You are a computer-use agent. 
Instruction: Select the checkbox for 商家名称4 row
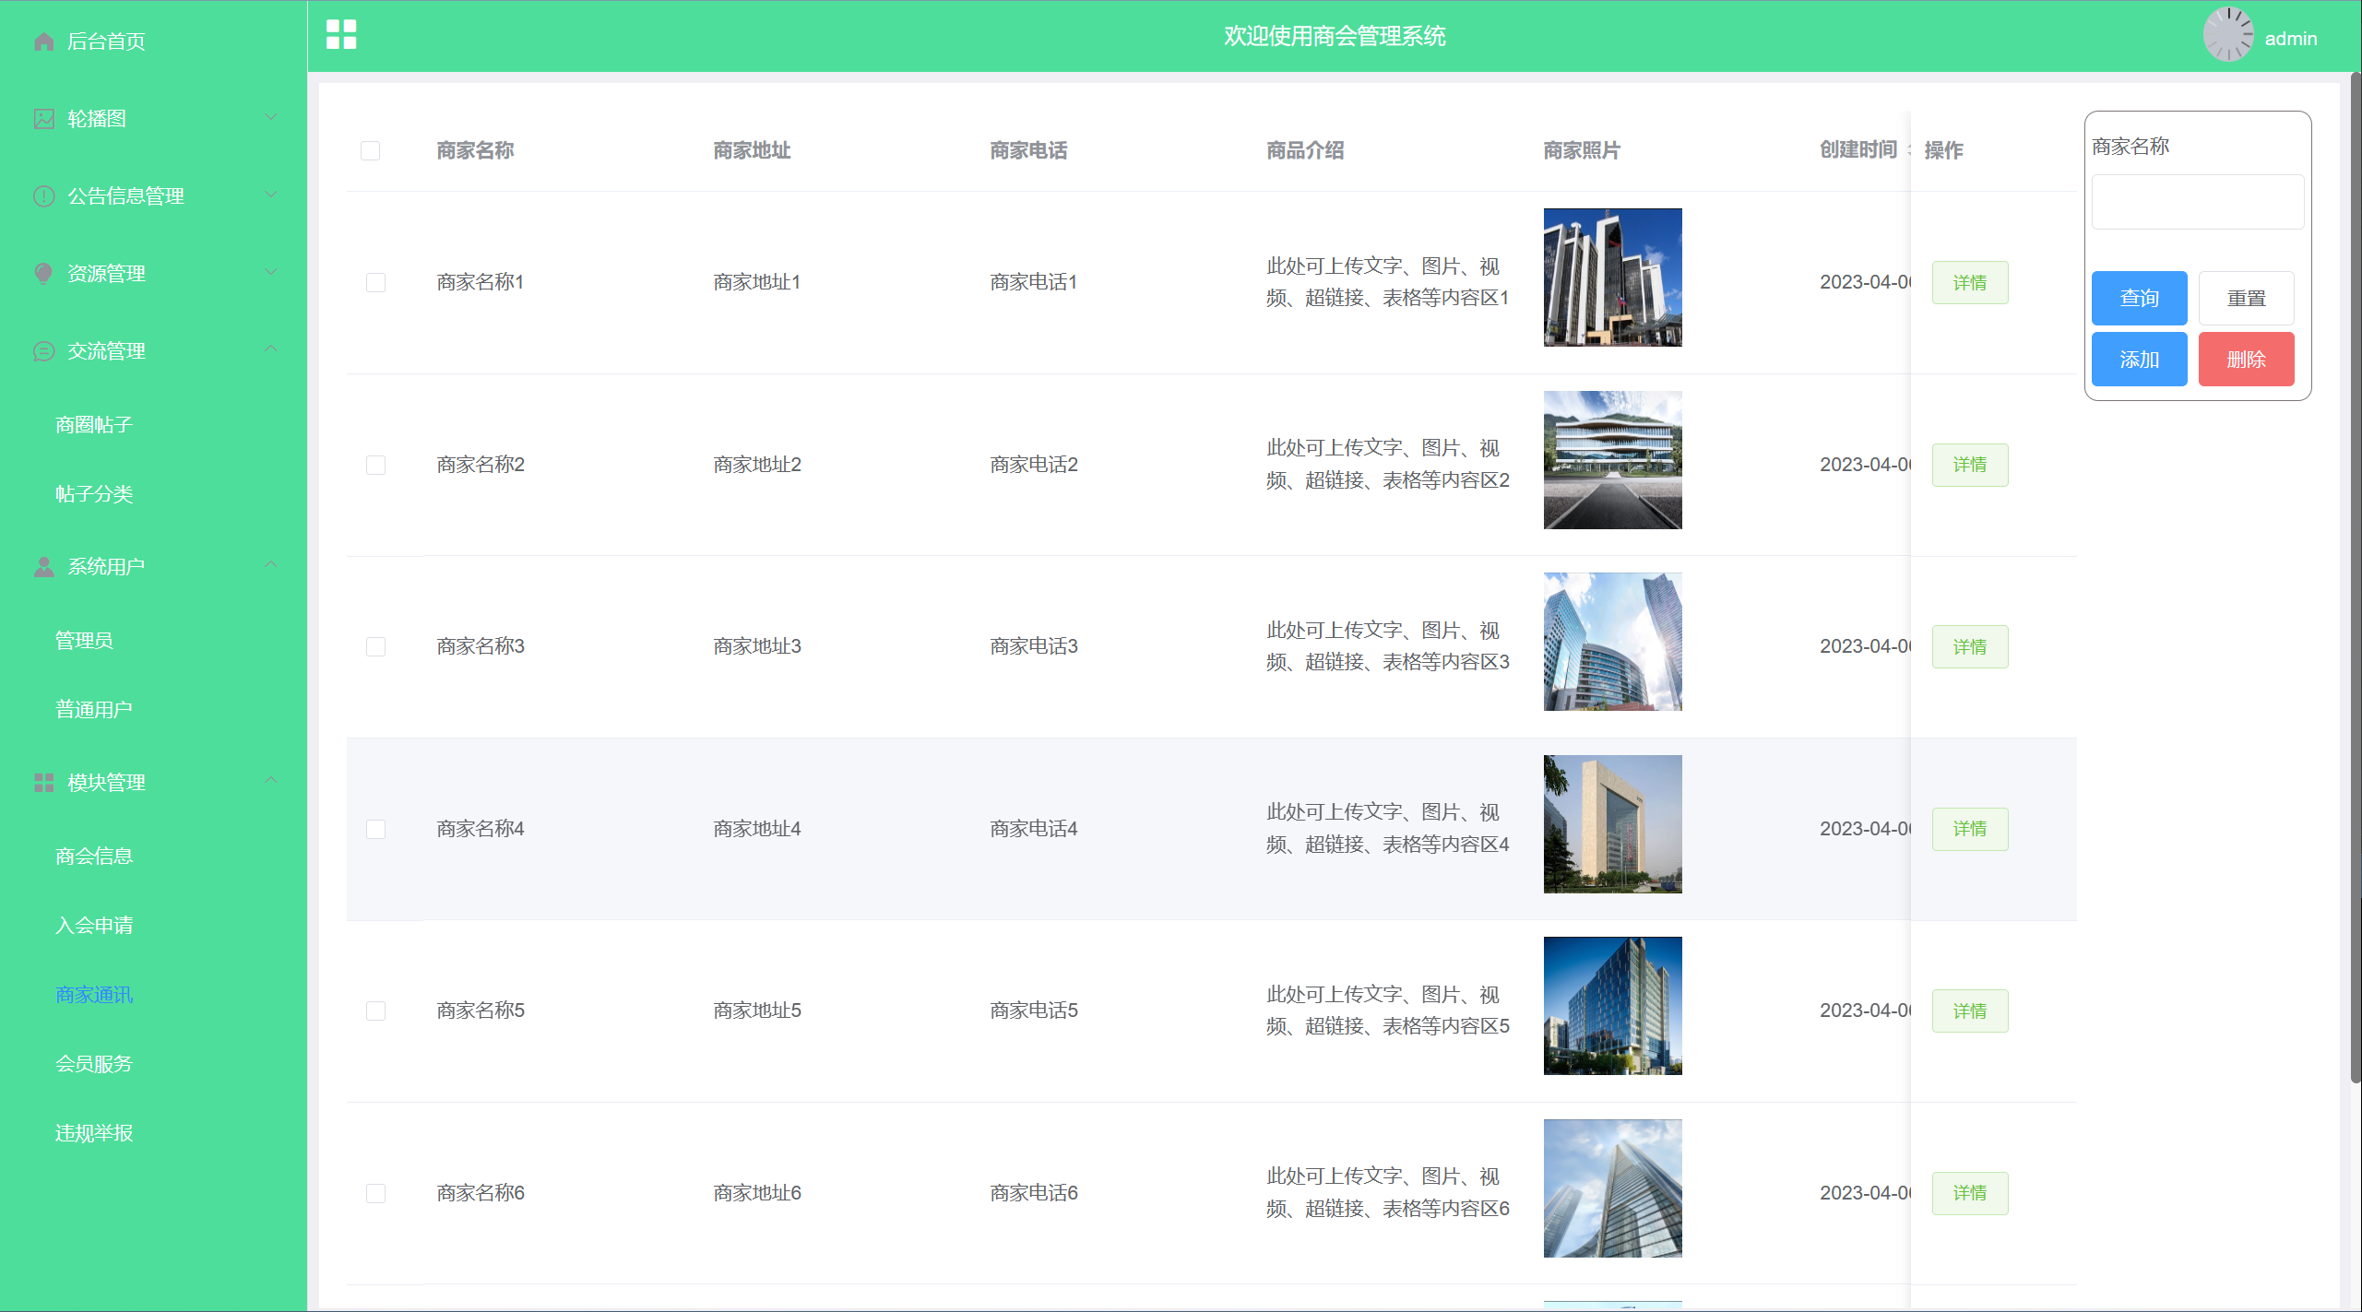coord(375,829)
